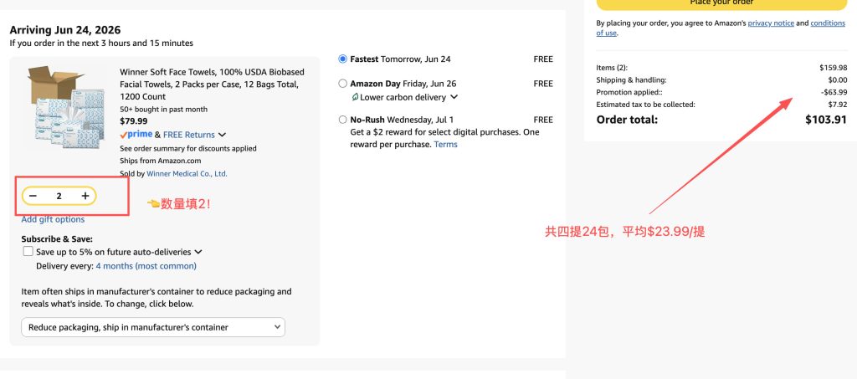Viewport: 857px width, 379px height.
Task: Open Amazon's privacy notice link
Action: [771, 23]
